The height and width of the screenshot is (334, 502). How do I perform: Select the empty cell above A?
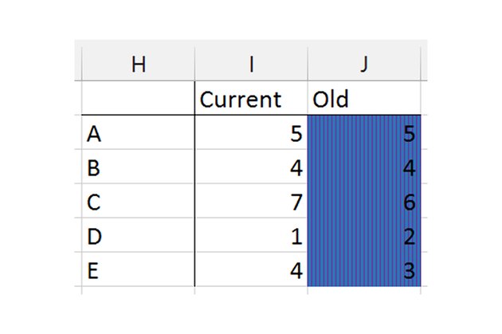[x=138, y=98]
